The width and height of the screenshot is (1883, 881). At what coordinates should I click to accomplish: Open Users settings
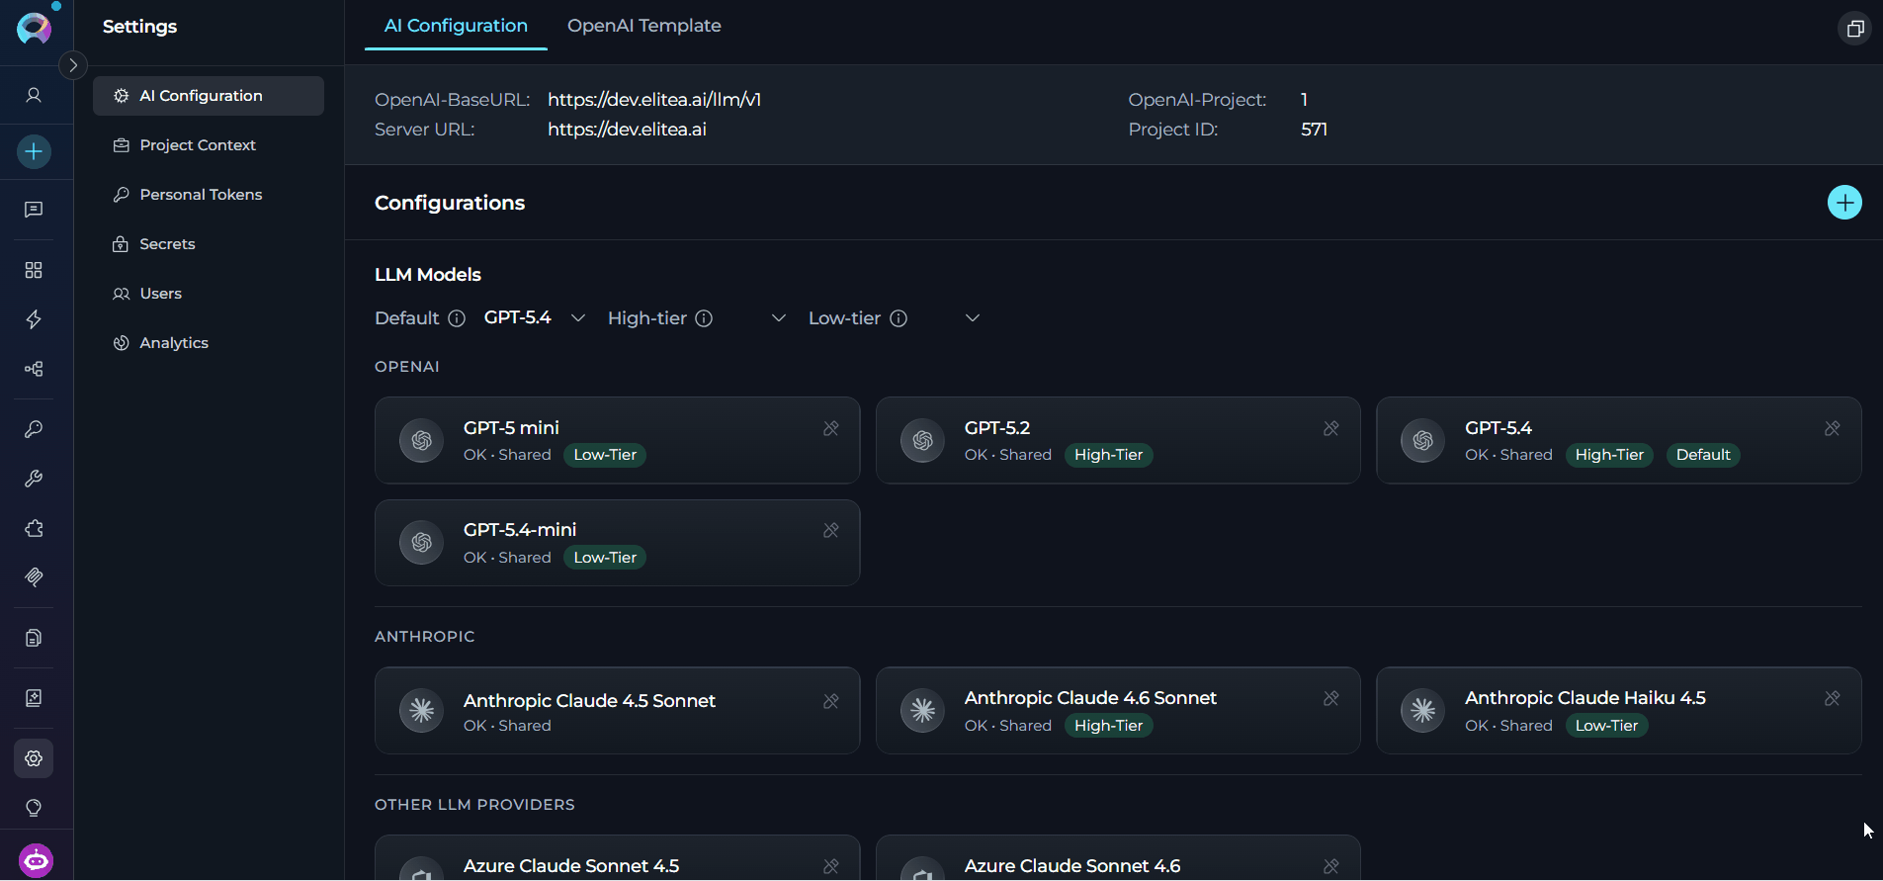tap(209, 294)
